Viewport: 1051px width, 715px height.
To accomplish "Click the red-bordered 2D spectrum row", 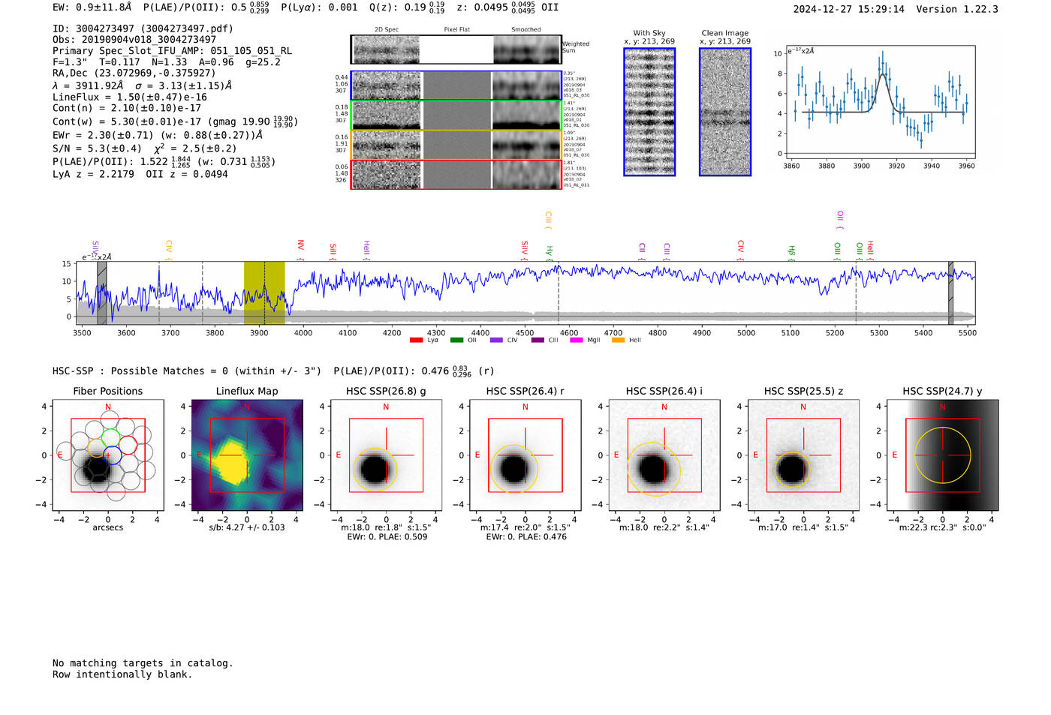I will tap(456, 174).
